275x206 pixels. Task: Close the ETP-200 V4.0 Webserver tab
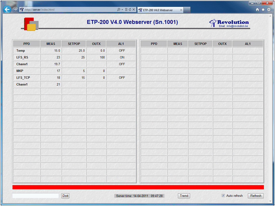[181, 10]
